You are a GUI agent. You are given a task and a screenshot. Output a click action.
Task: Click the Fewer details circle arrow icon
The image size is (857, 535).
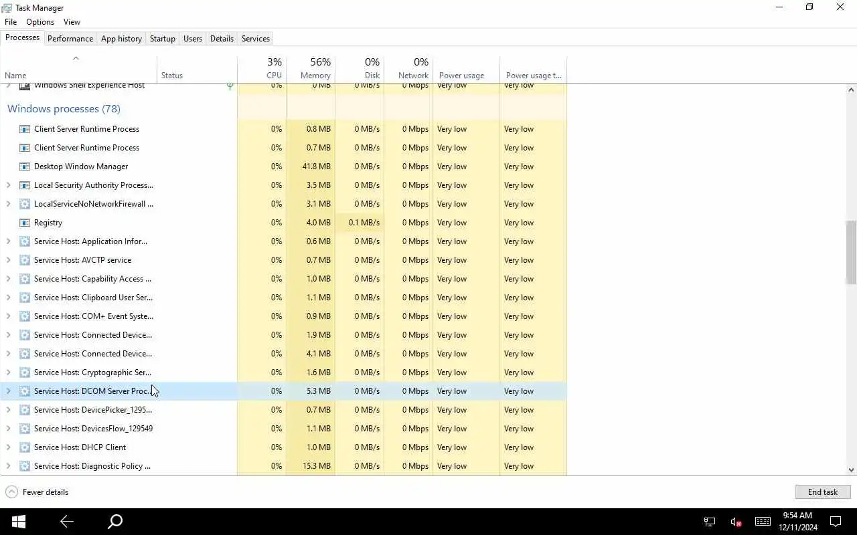[x=11, y=492]
